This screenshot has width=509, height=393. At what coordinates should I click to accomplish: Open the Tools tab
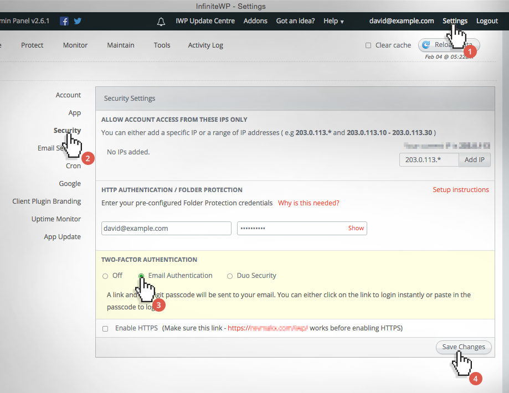(x=162, y=45)
